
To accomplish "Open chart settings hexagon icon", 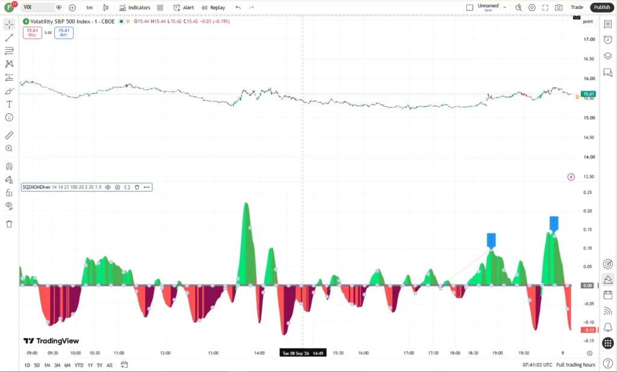I will coord(531,7).
